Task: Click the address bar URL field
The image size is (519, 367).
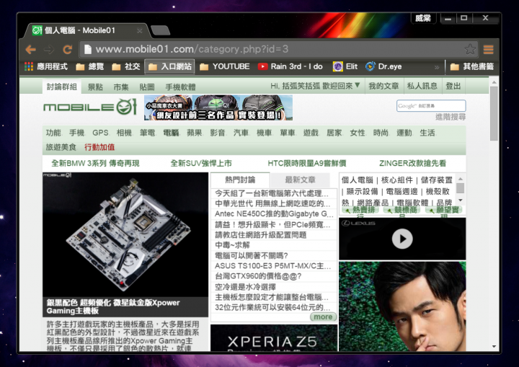Action: tap(272, 49)
